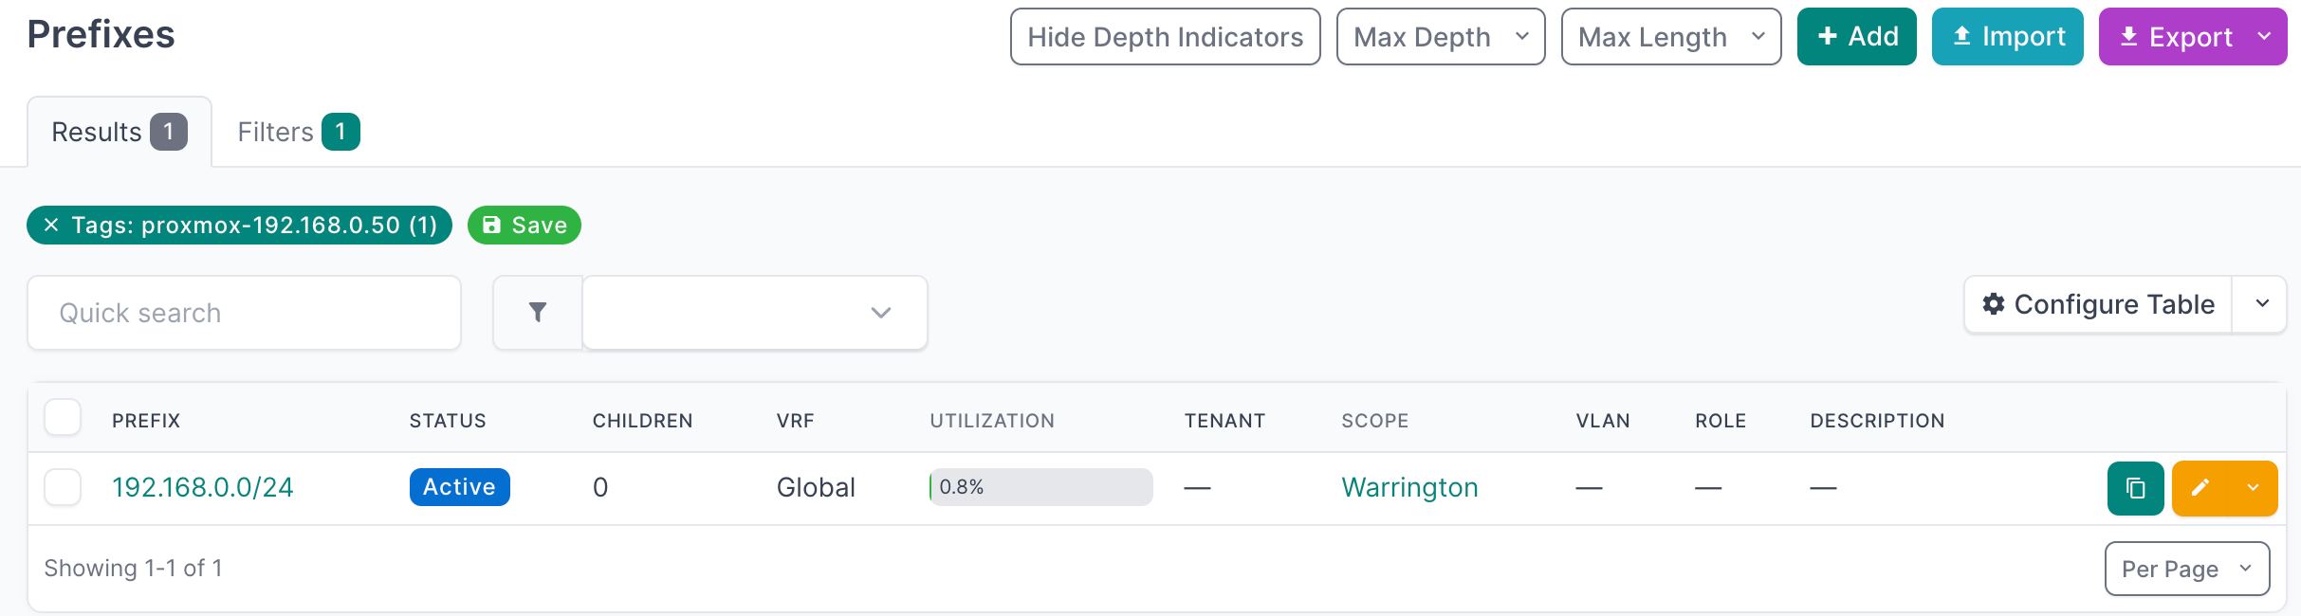
Task: Open the Import dialog
Action: click(2007, 36)
